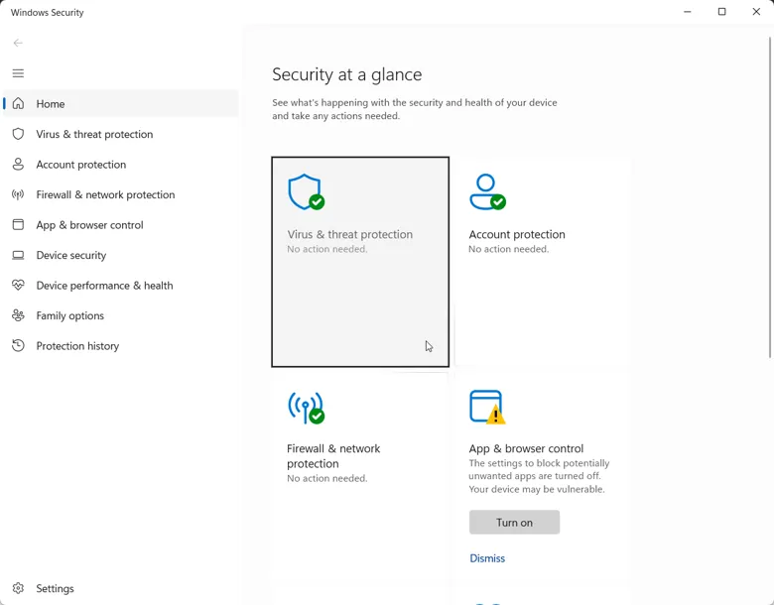Click the window warning icon in App & browser card

[x=487, y=408]
